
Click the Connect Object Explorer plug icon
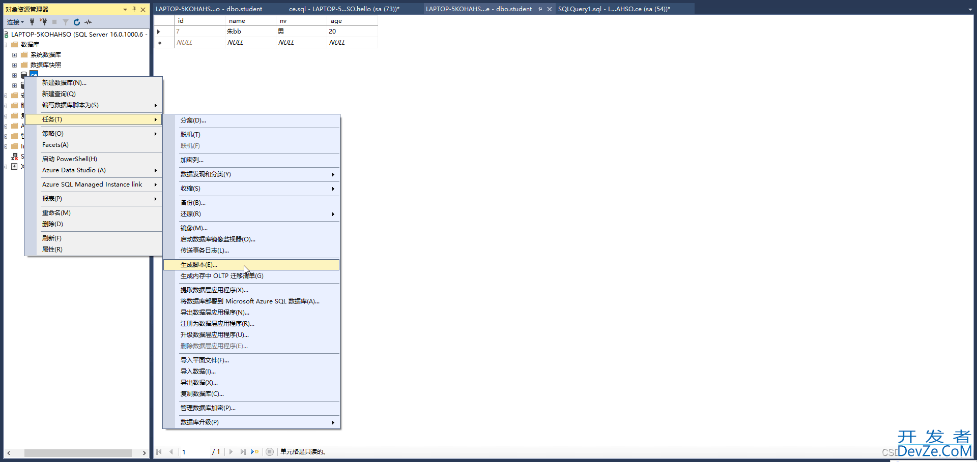pyautogui.click(x=32, y=22)
